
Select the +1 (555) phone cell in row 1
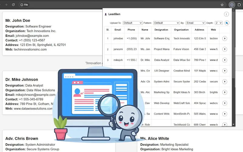(x=132, y=39)
